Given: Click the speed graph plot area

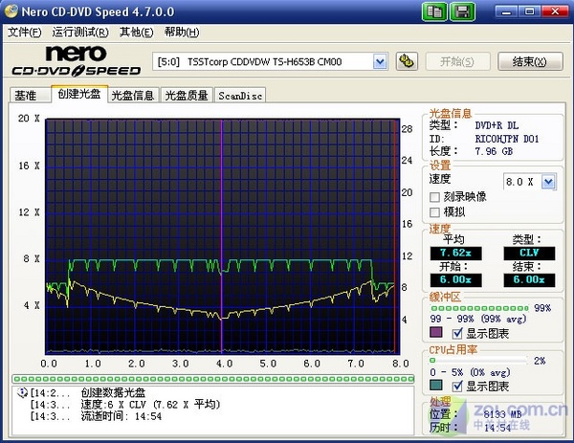Looking at the screenshot, I should [223, 236].
